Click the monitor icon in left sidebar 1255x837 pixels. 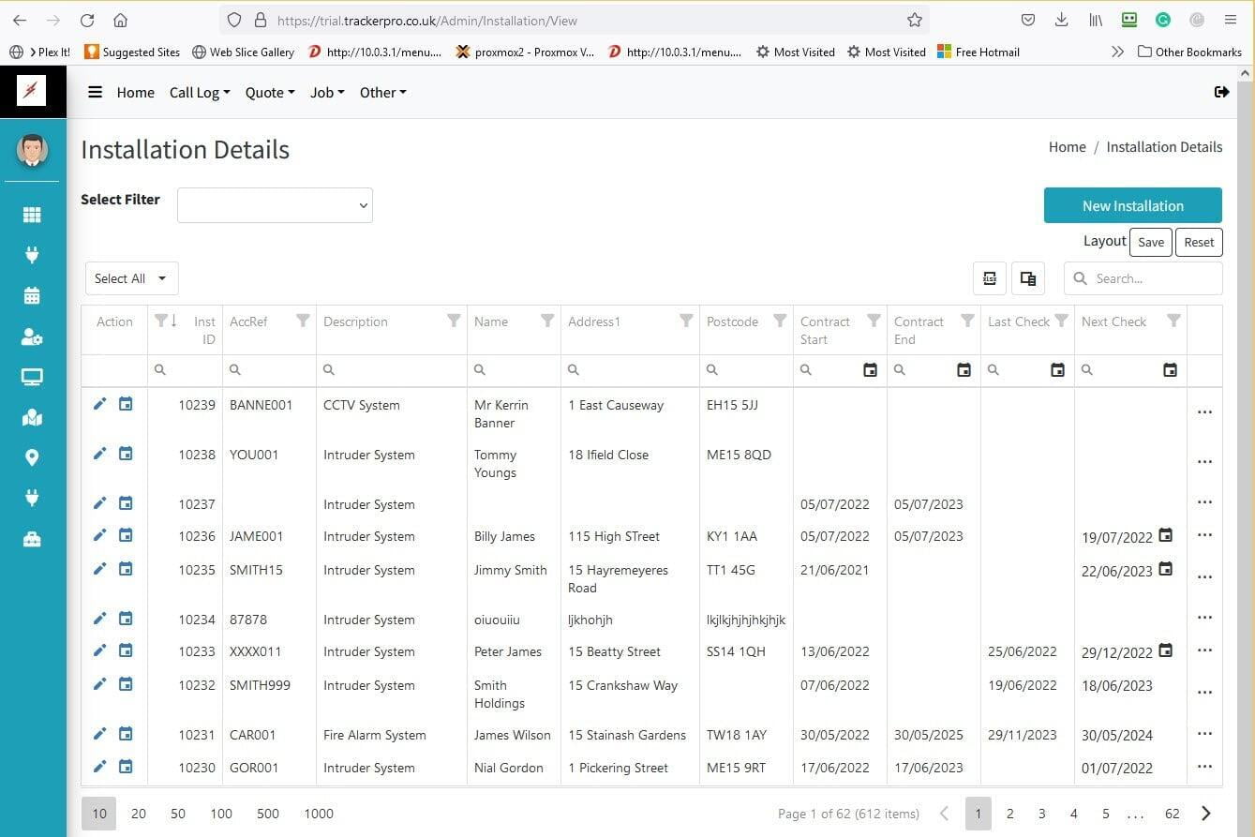pos(32,377)
